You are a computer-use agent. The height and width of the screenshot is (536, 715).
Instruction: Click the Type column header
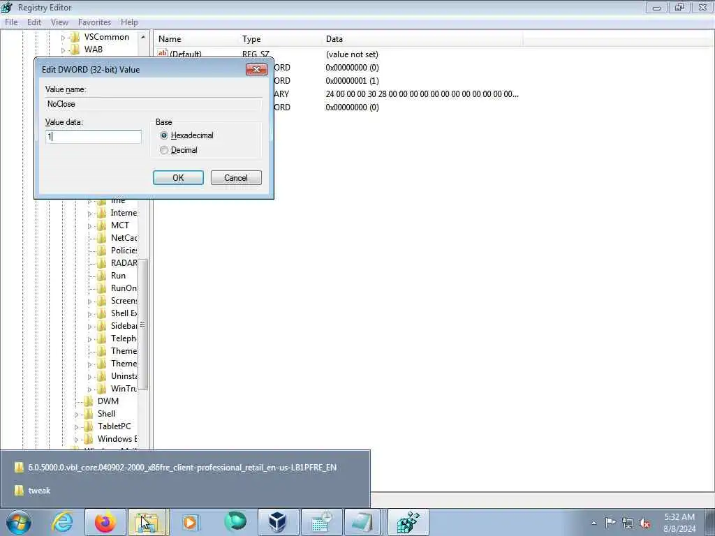(280, 39)
